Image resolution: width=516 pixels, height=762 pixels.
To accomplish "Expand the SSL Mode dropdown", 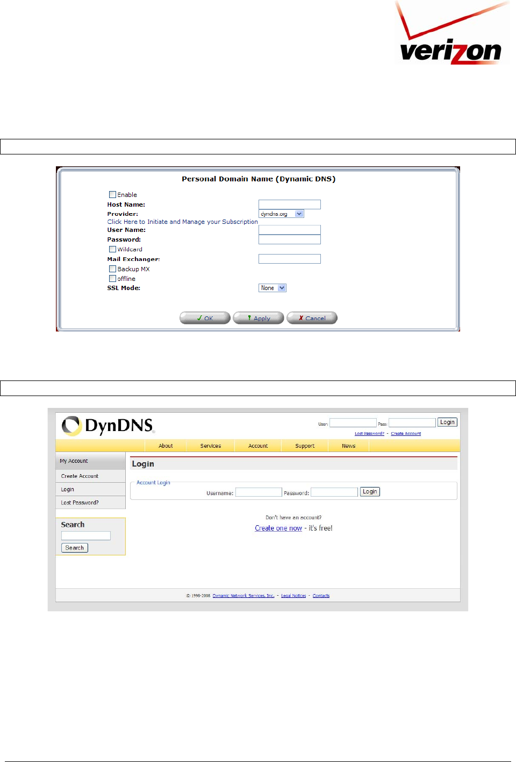I will pyautogui.click(x=273, y=288).
